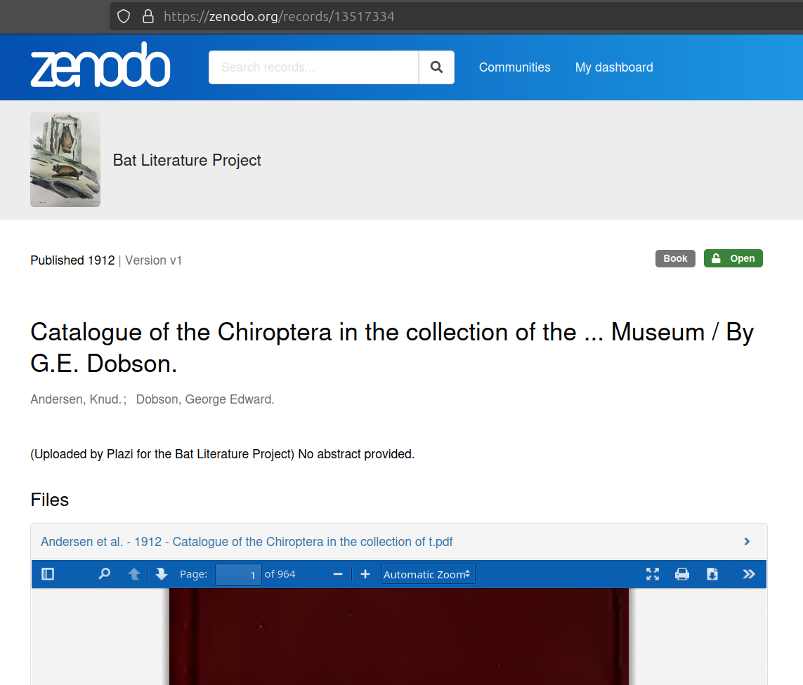Open Find in document search
The image size is (803, 685).
104,573
